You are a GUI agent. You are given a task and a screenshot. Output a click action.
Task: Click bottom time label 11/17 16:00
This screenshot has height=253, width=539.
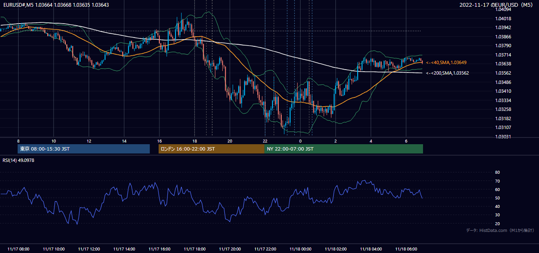(159, 249)
